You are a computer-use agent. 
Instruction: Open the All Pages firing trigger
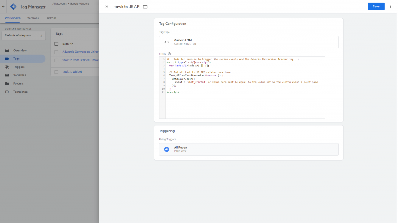pos(248,149)
